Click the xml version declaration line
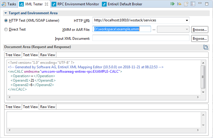The height and width of the screenshot is (138, 213). click(x=41, y=63)
